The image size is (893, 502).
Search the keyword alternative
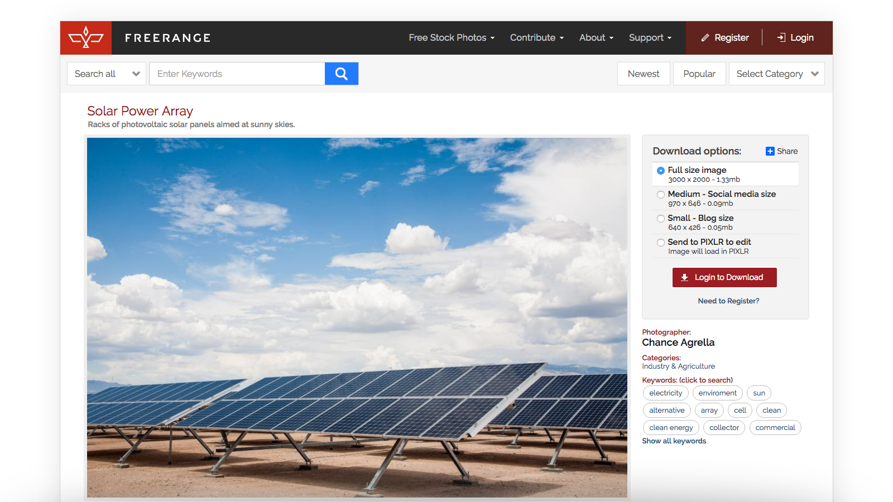click(x=667, y=411)
